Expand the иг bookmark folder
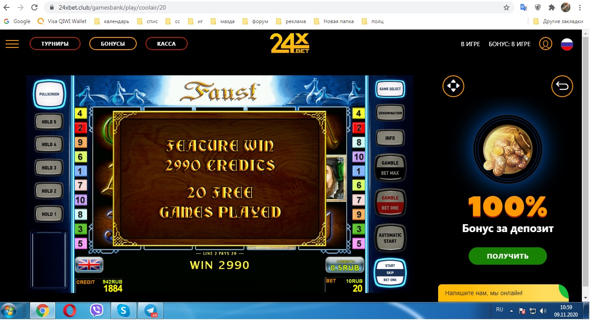Image resolution: width=591 pixels, height=320 pixels. tap(196, 21)
